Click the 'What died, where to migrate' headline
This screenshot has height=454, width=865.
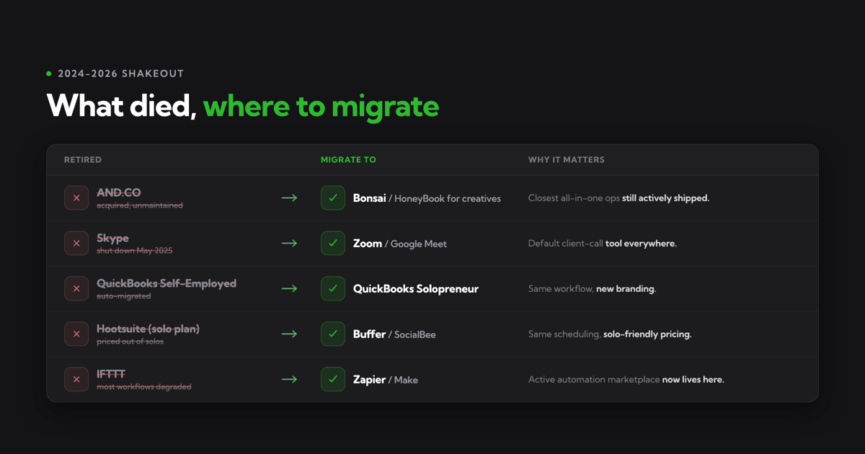(243, 106)
